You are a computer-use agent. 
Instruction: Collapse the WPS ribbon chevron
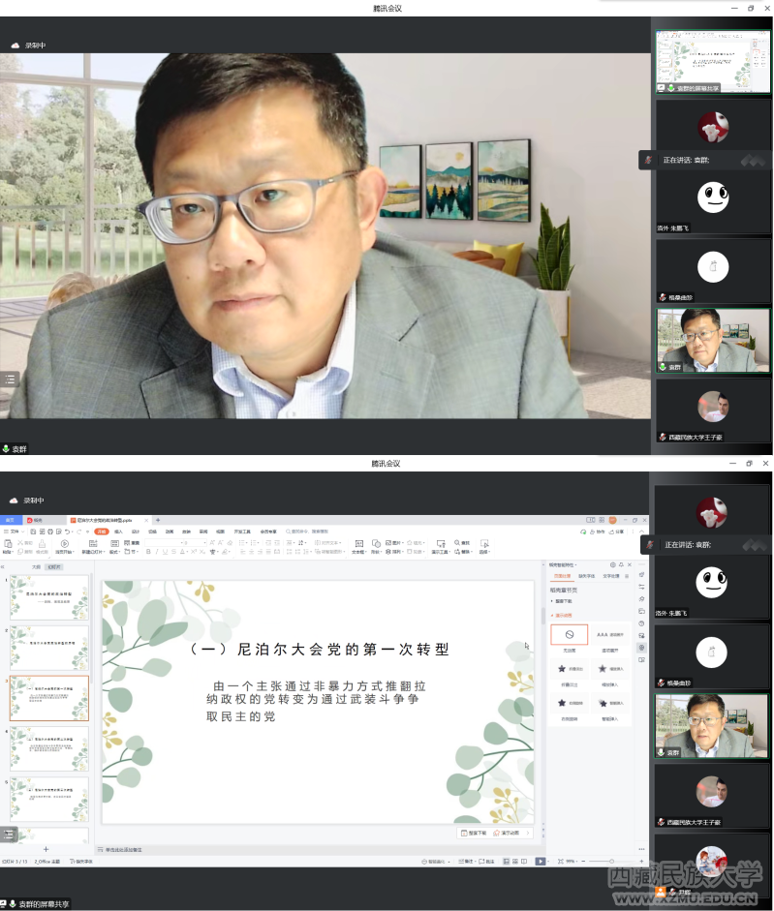click(x=641, y=531)
